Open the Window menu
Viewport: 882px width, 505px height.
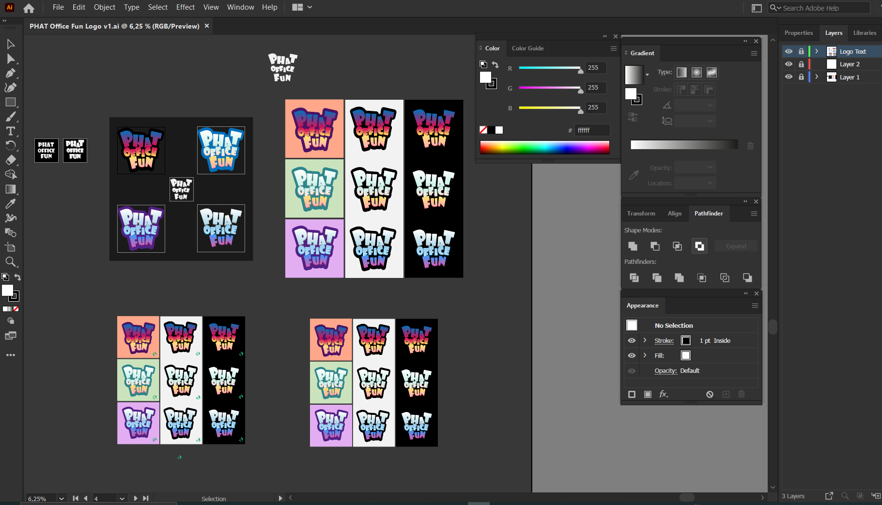tap(241, 7)
